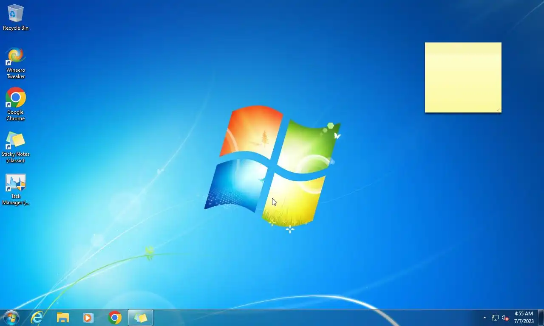544x326 pixels.
Task: Open Google Chrome from the taskbar
Action: pyautogui.click(x=115, y=318)
